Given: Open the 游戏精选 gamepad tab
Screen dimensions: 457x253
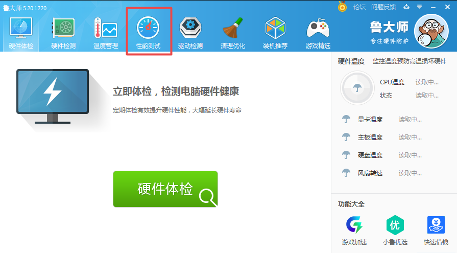Looking at the screenshot, I should (x=318, y=33).
